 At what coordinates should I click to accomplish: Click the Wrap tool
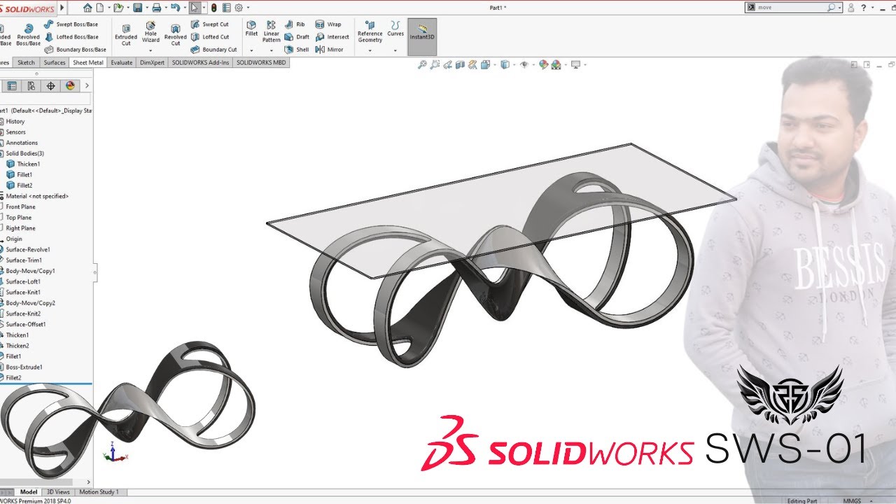pos(328,24)
